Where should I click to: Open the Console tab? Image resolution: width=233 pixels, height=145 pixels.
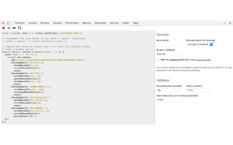click(32, 23)
